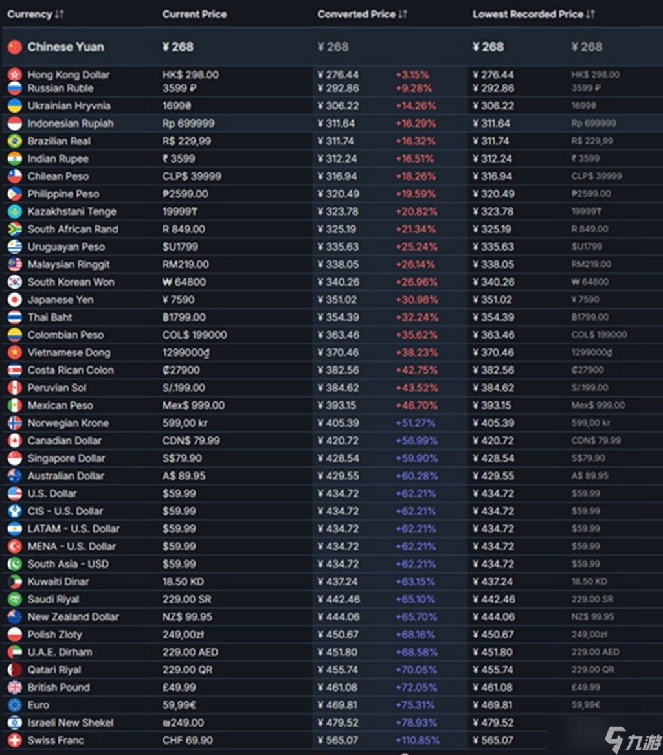Click the Hong Kong flag icon
The width and height of the screenshot is (663, 755).
14,74
